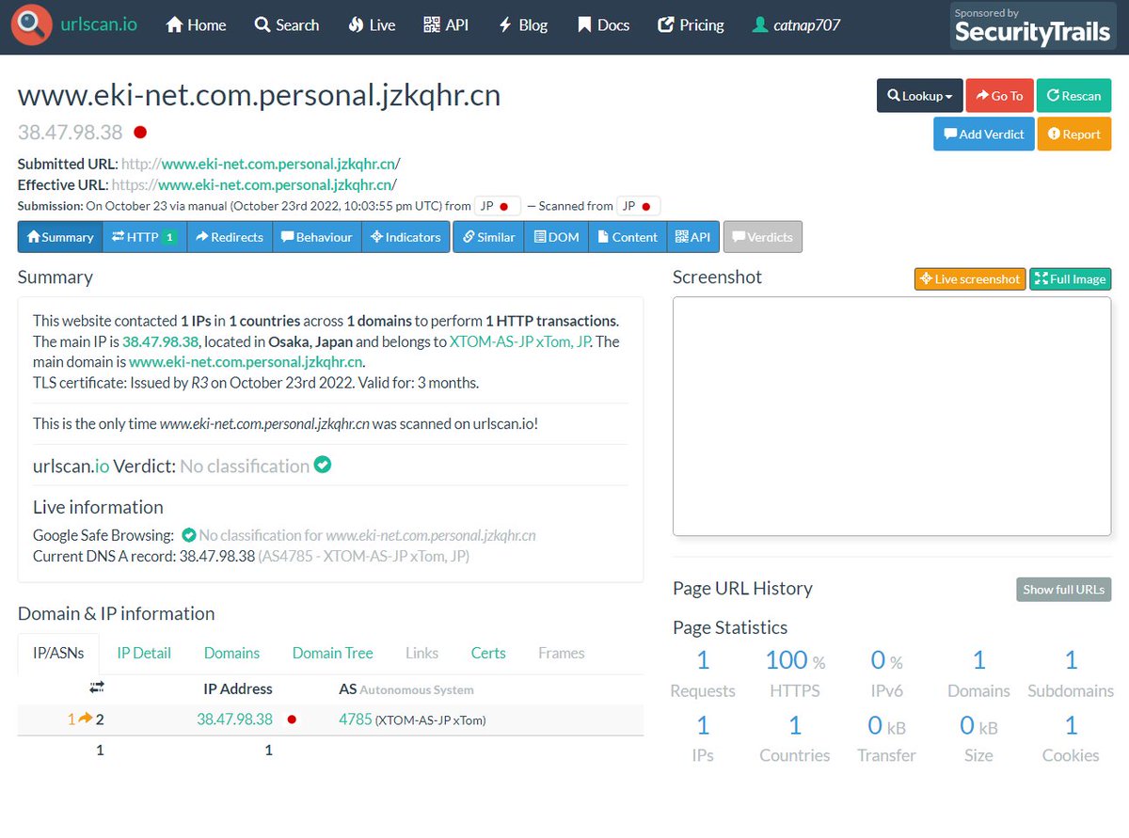1129x838 pixels.
Task: Open the Search page
Action: [287, 25]
